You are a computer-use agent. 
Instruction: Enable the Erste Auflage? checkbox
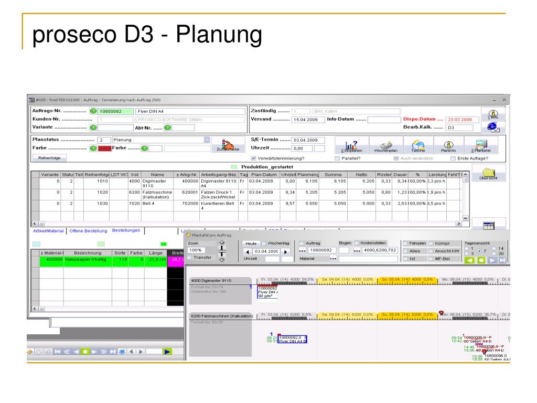point(453,158)
